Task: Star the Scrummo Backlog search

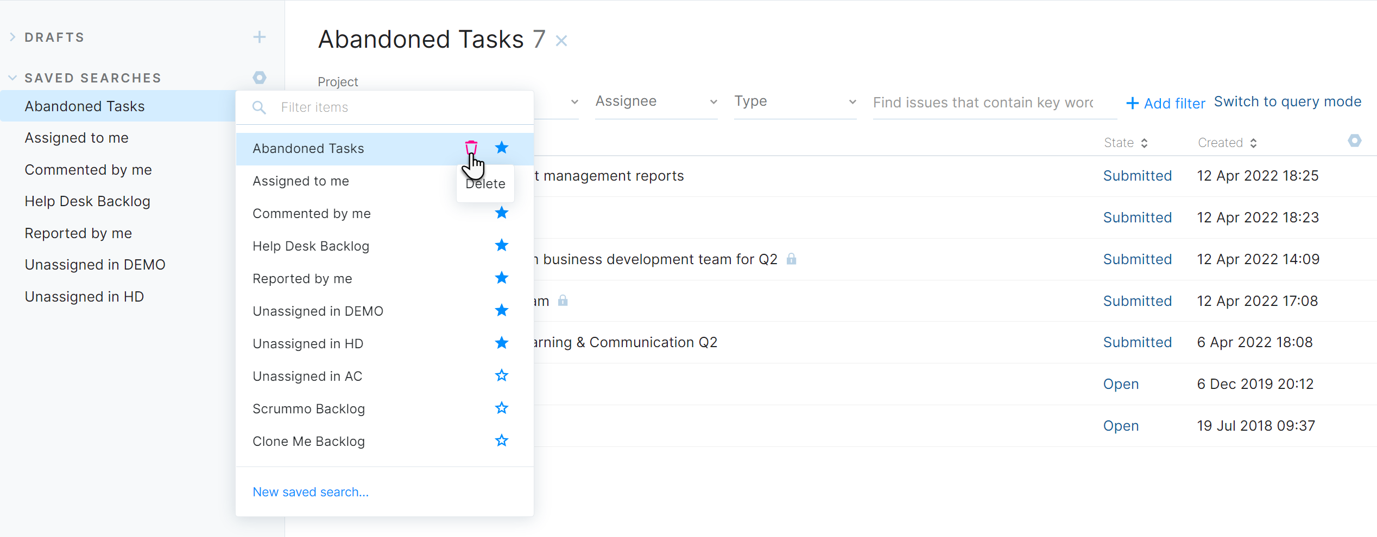Action: pyautogui.click(x=502, y=408)
